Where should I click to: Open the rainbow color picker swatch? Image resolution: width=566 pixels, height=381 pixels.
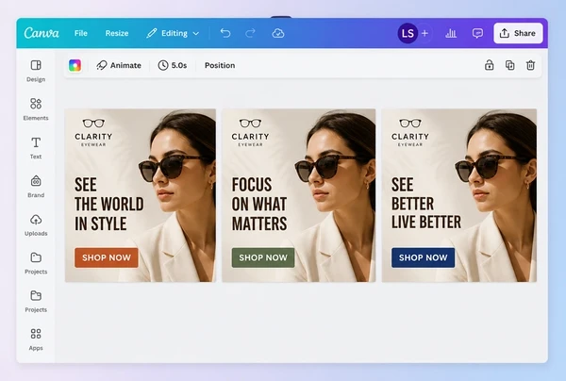pyautogui.click(x=75, y=65)
